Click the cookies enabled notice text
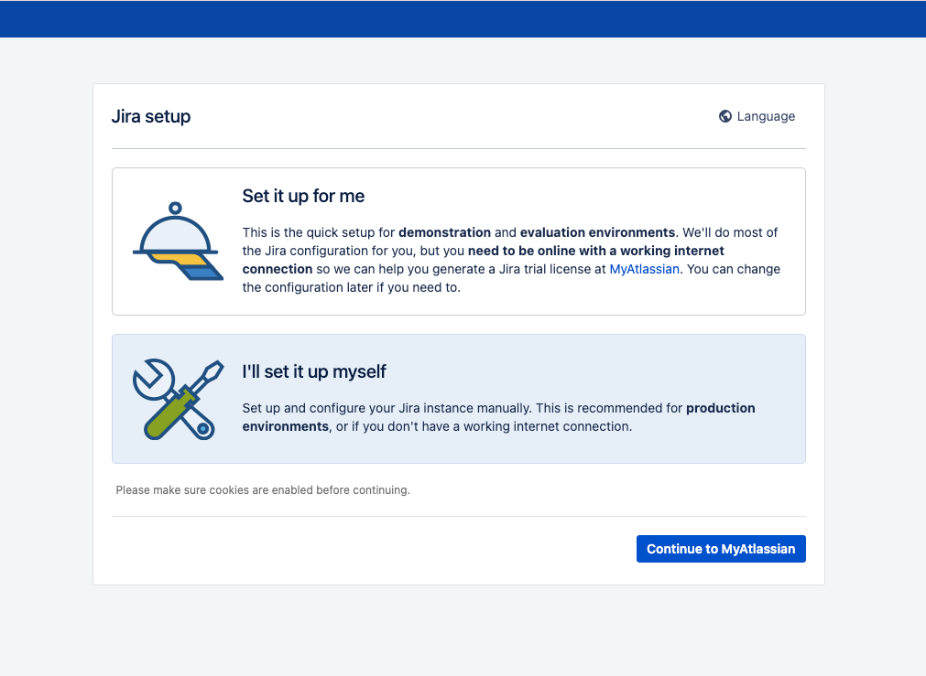The height and width of the screenshot is (676, 926). tap(263, 490)
